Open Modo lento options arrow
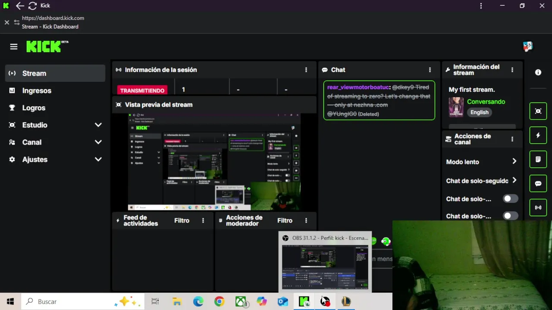This screenshot has height=310, width=552. [x=514, y=161]
